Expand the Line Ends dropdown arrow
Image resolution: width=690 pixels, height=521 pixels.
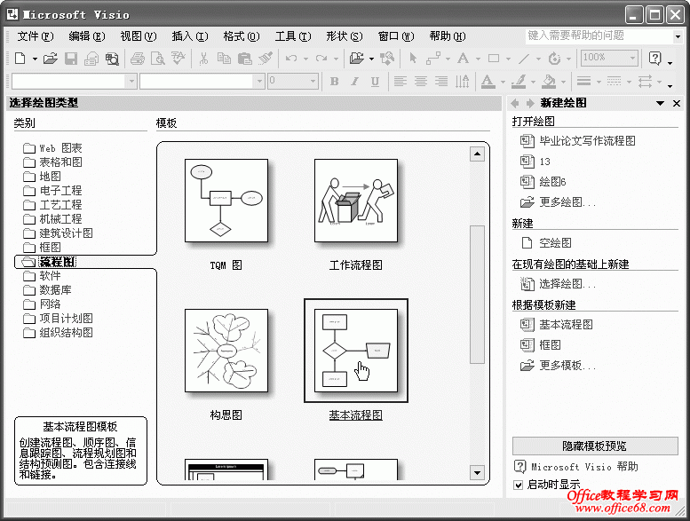659,82
